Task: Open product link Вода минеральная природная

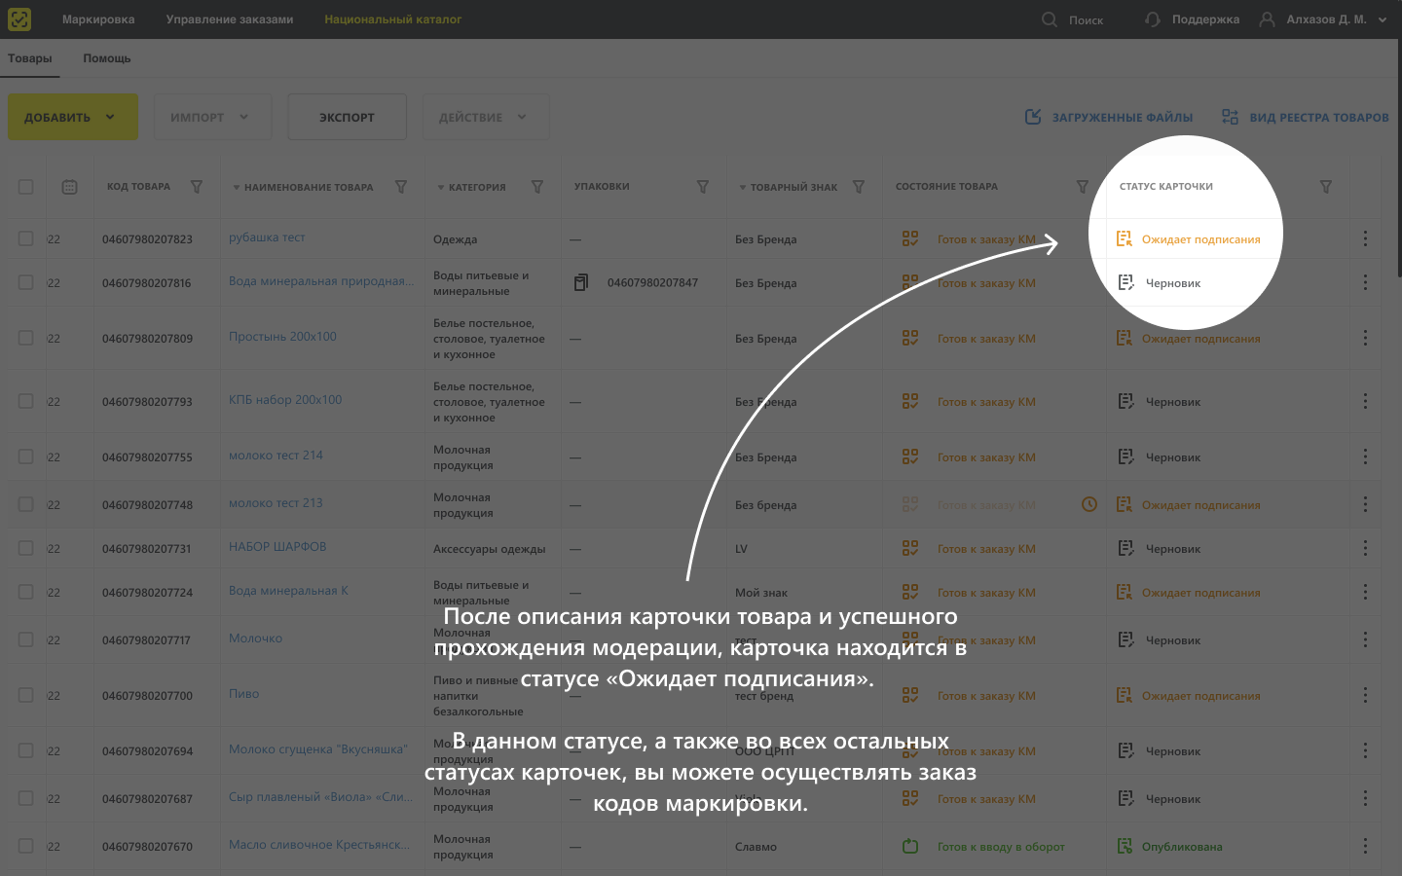Action: point(322,281)
